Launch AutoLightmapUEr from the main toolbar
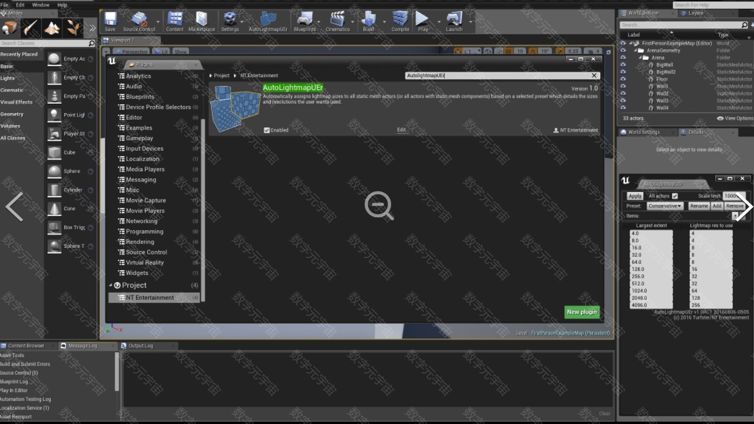 tap(268, 20)
